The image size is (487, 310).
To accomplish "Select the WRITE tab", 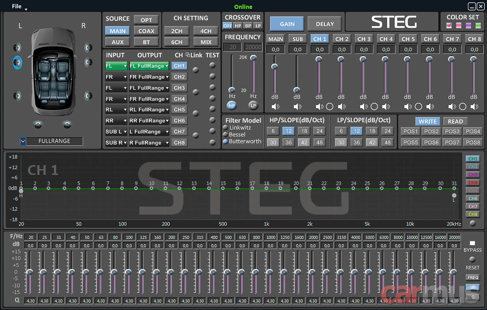I will pos(428,121).
